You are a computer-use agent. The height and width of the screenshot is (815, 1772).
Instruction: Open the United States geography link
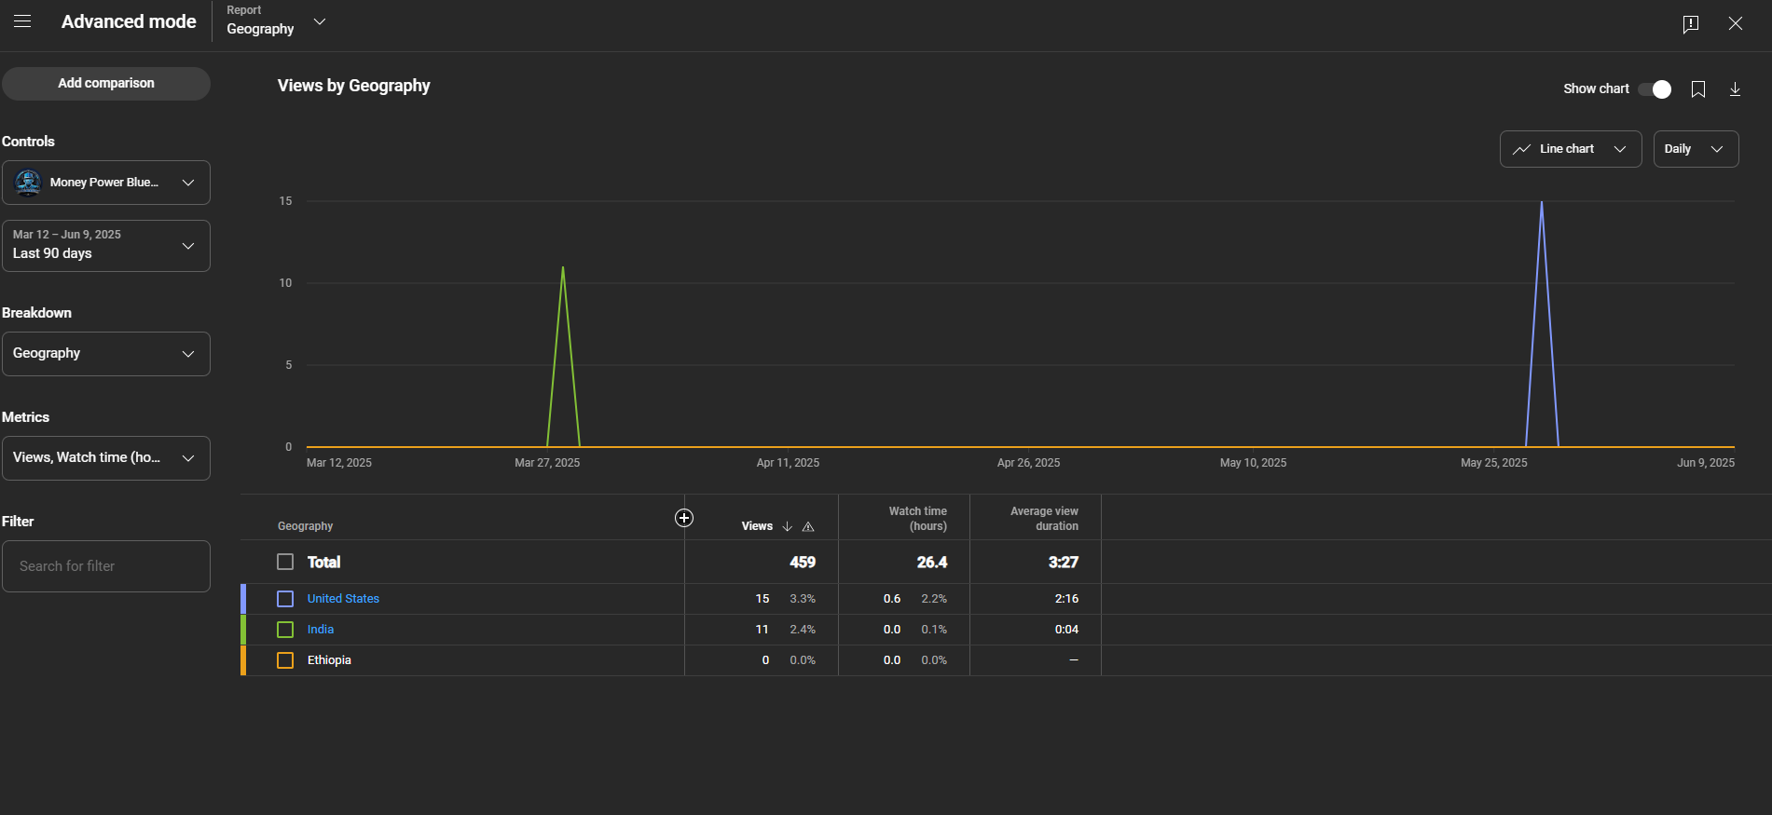tap(343, 599)
